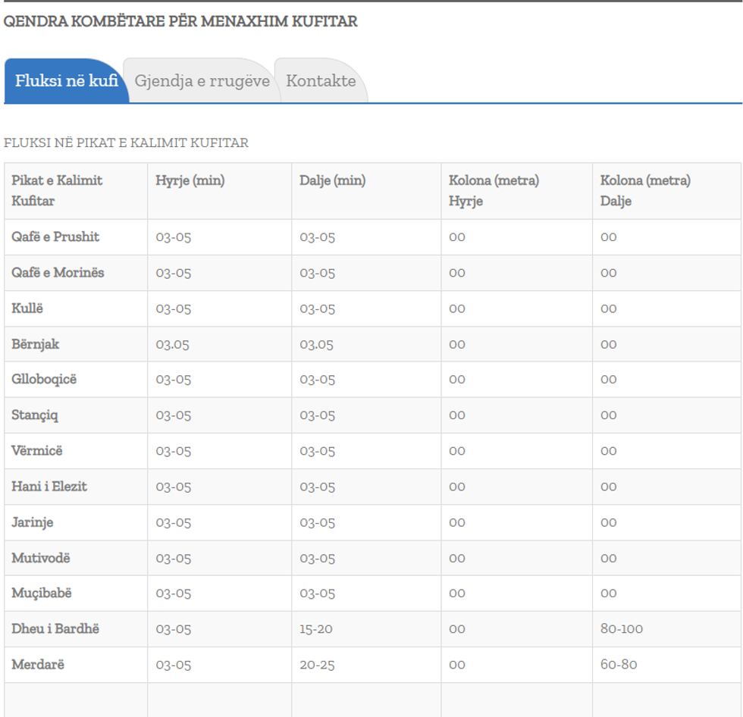This screenshot has height=717, width=743.
Task: Click the Qafë e Prushit row label
Action: 55,237
